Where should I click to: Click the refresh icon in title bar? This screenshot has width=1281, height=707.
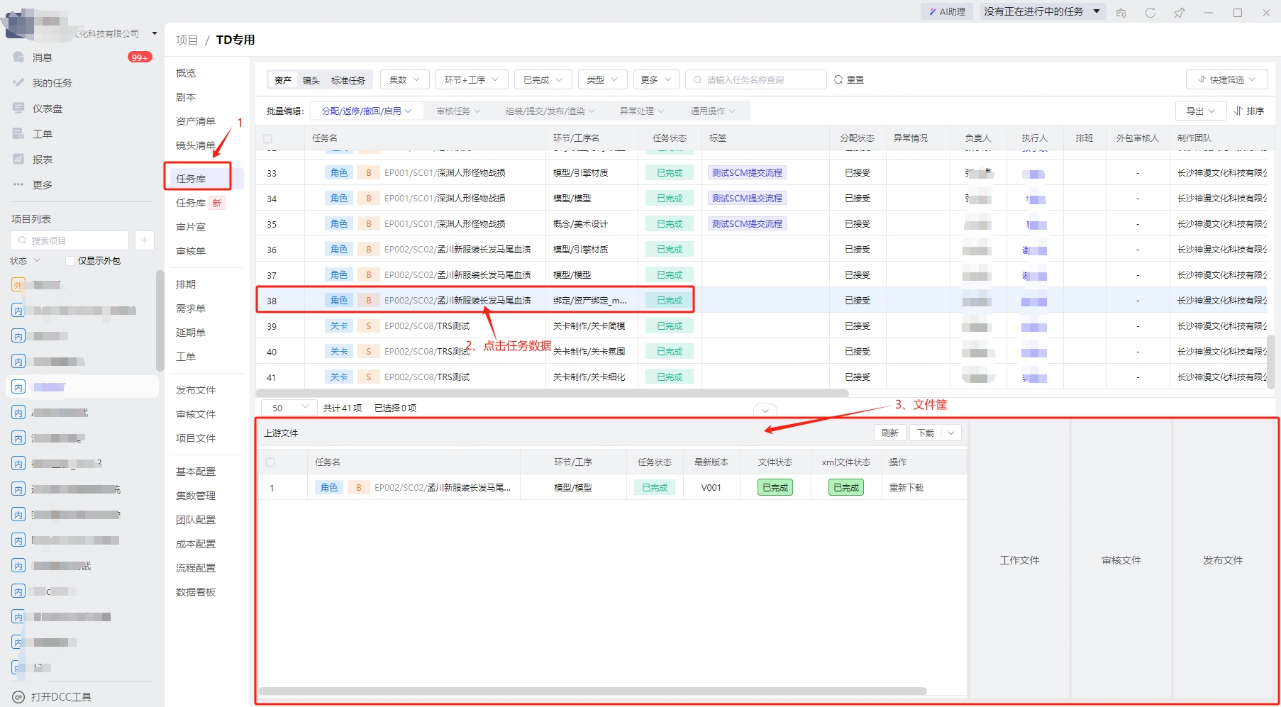coord(1150,13)
